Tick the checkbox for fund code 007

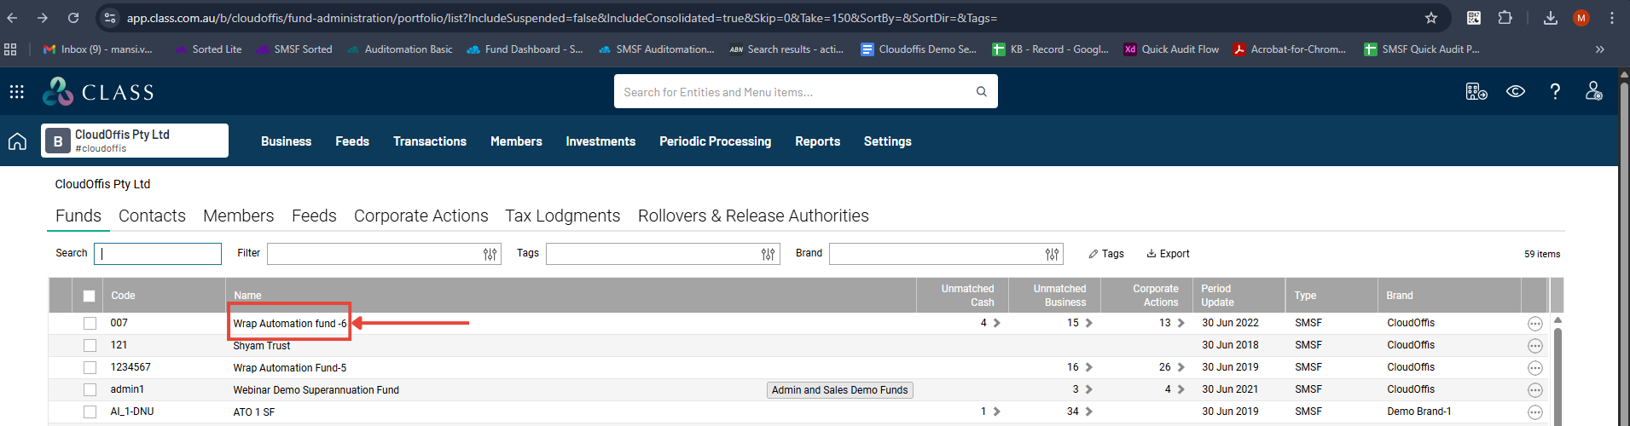90,324
